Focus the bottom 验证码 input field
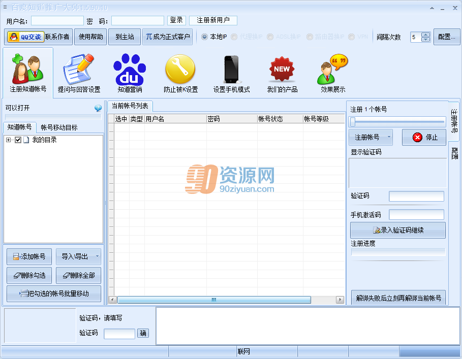 pyautogui.click(x=119, y=334)
